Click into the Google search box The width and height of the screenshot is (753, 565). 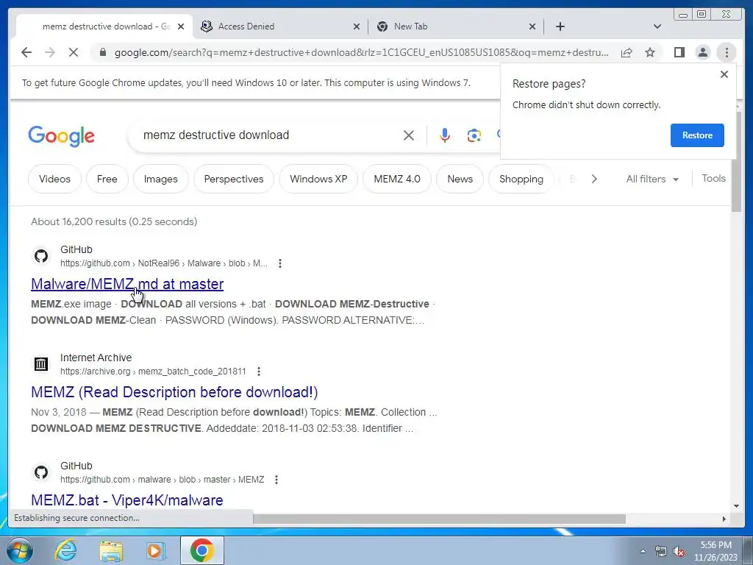tap(269, 135)
